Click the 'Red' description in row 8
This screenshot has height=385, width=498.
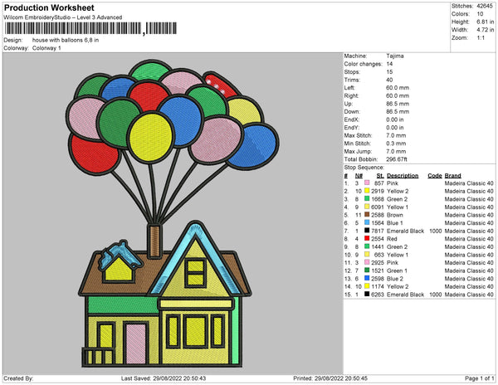click(392, 239)
